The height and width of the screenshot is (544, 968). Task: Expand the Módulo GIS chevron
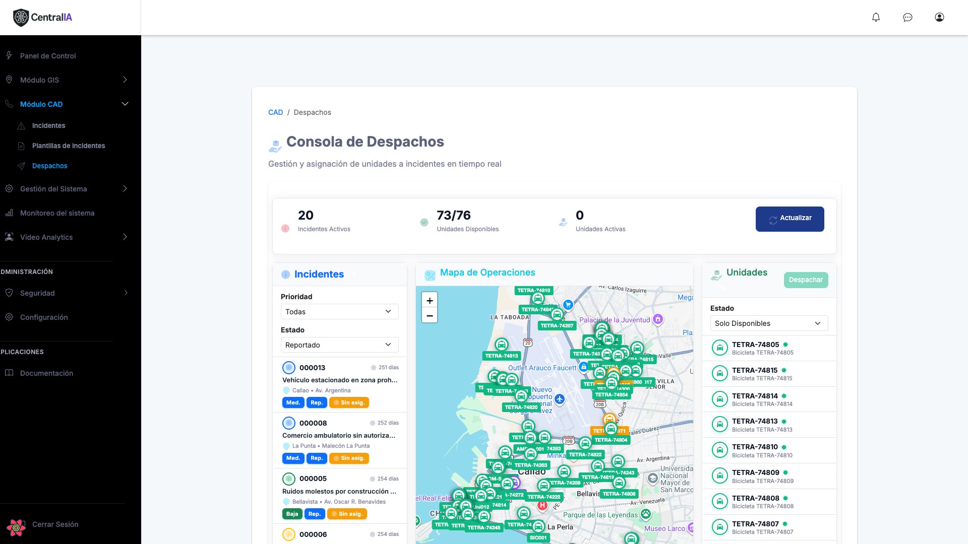pos(125,80)
